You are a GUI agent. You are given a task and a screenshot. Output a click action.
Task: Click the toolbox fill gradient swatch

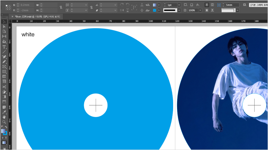[3, 131]
